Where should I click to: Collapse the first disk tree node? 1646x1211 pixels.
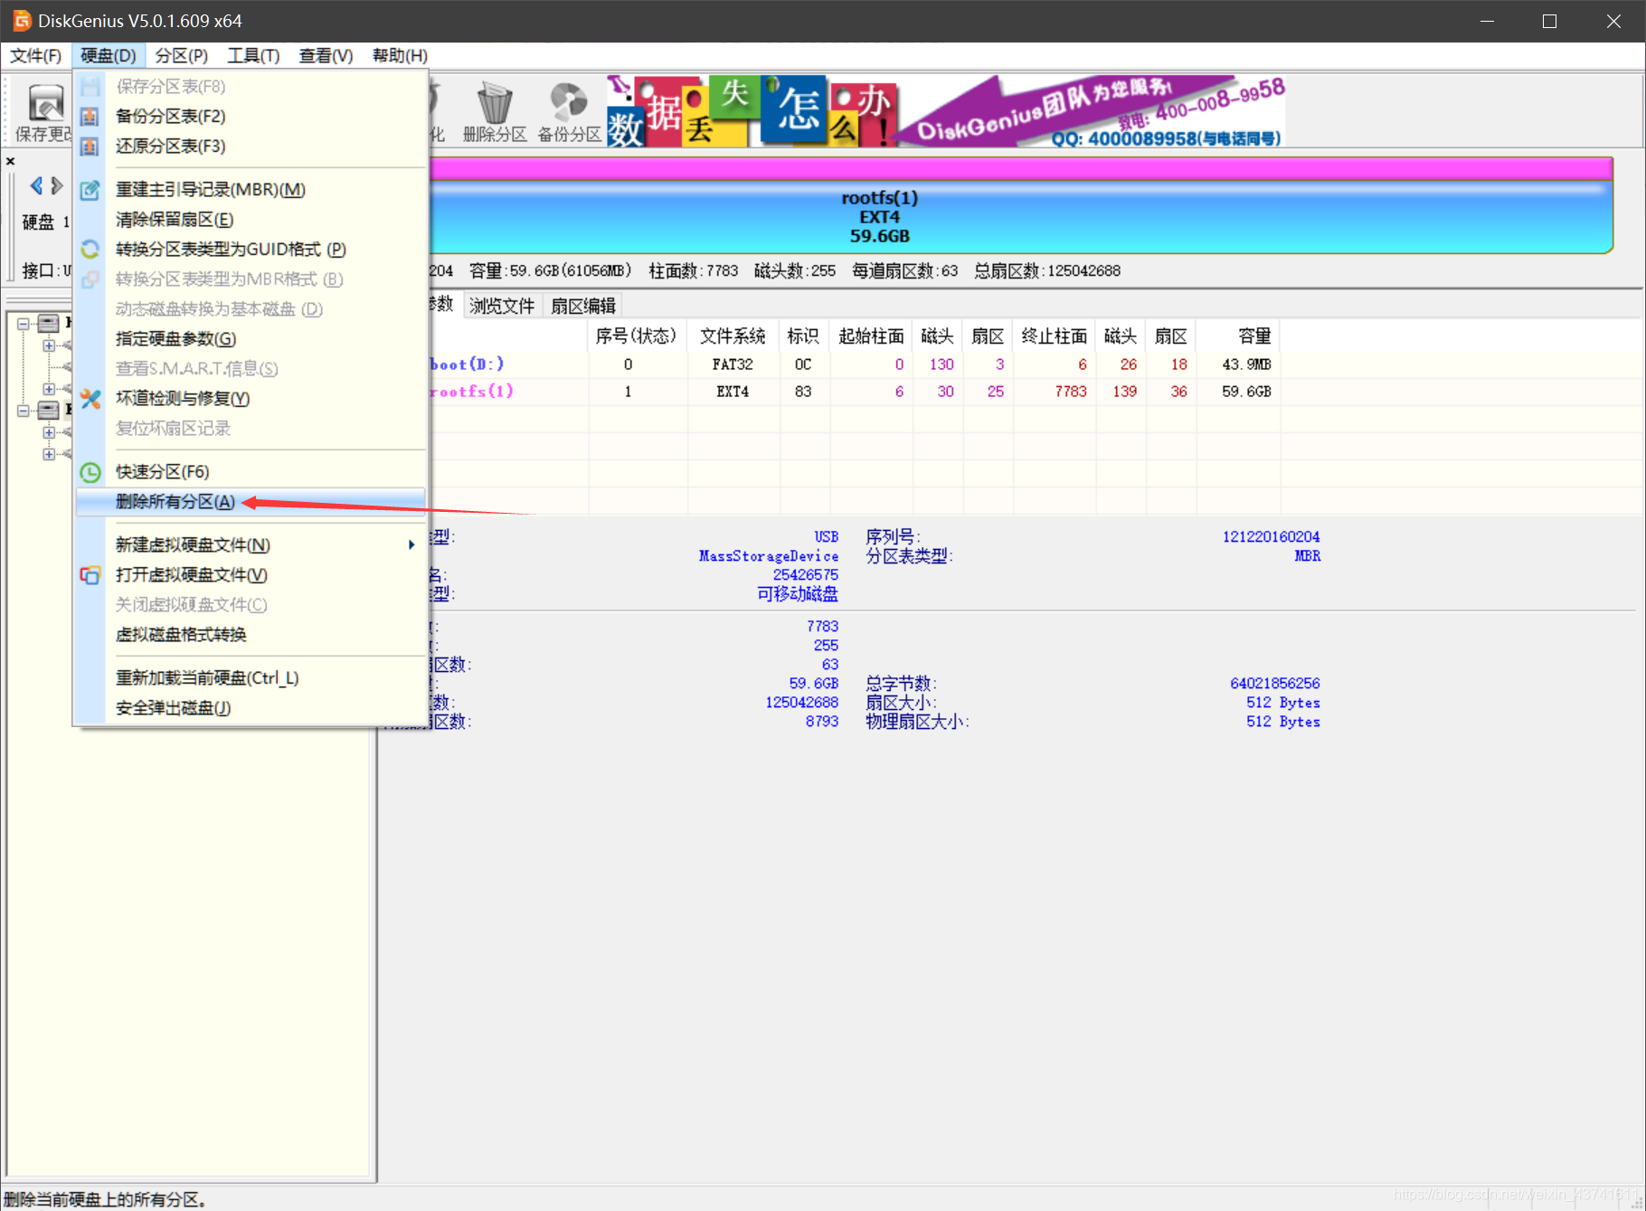coord(24,324)
